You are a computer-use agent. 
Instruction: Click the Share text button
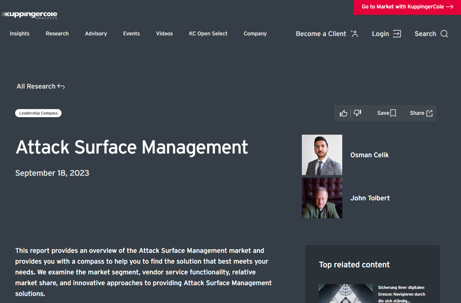tap(417, 113)
